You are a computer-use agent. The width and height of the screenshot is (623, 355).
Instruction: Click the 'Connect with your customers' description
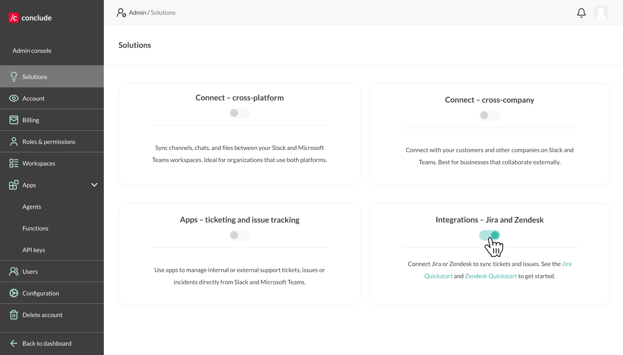[x=490, y=156]
